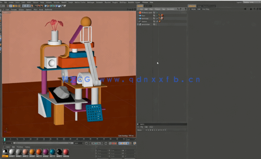Click the Attribute Manager up arrow icon
The image size is (261, 159).
(x=251, y=9)
